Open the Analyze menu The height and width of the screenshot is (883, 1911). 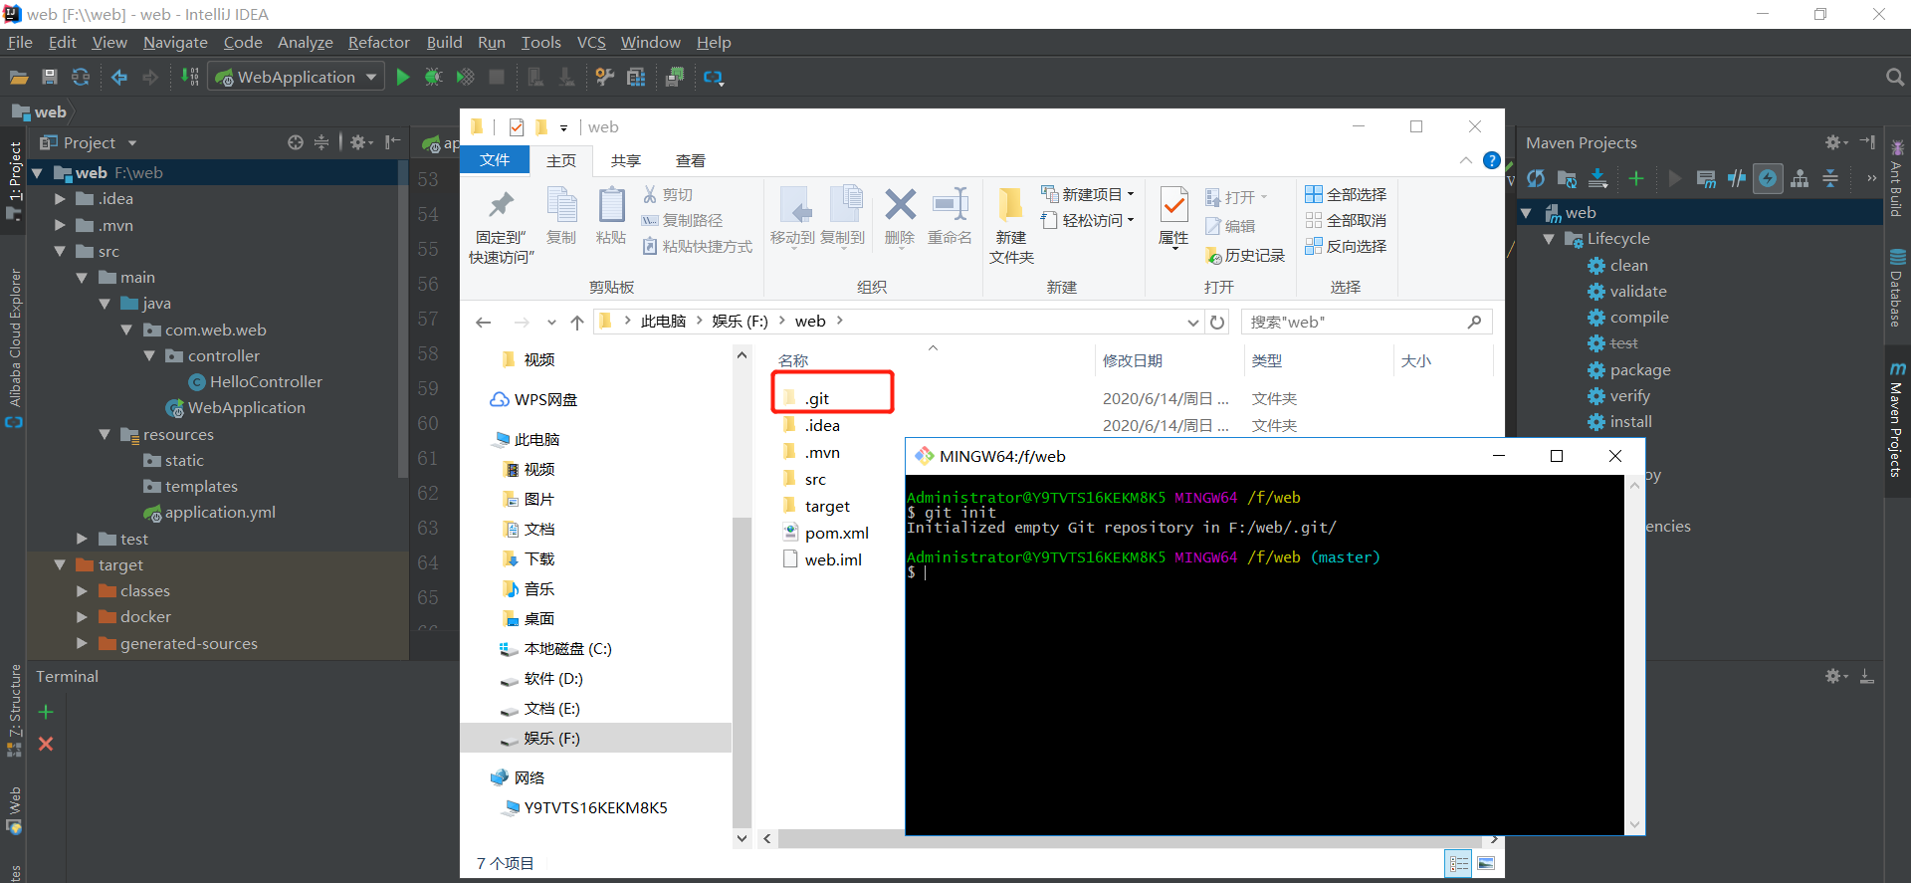(x=305, y=42)
